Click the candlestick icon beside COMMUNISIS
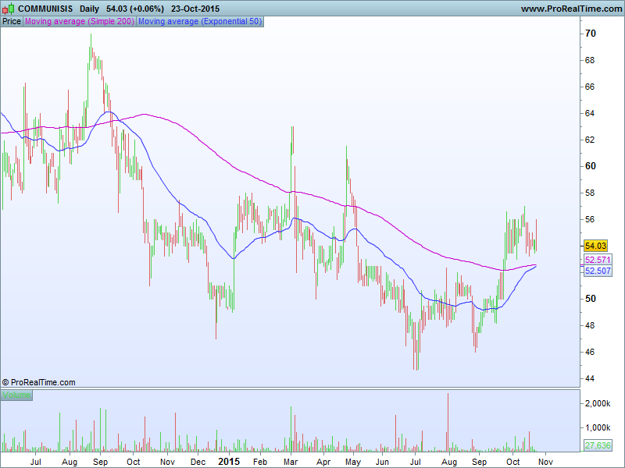The image size is (625, 468). pos(9,9)
